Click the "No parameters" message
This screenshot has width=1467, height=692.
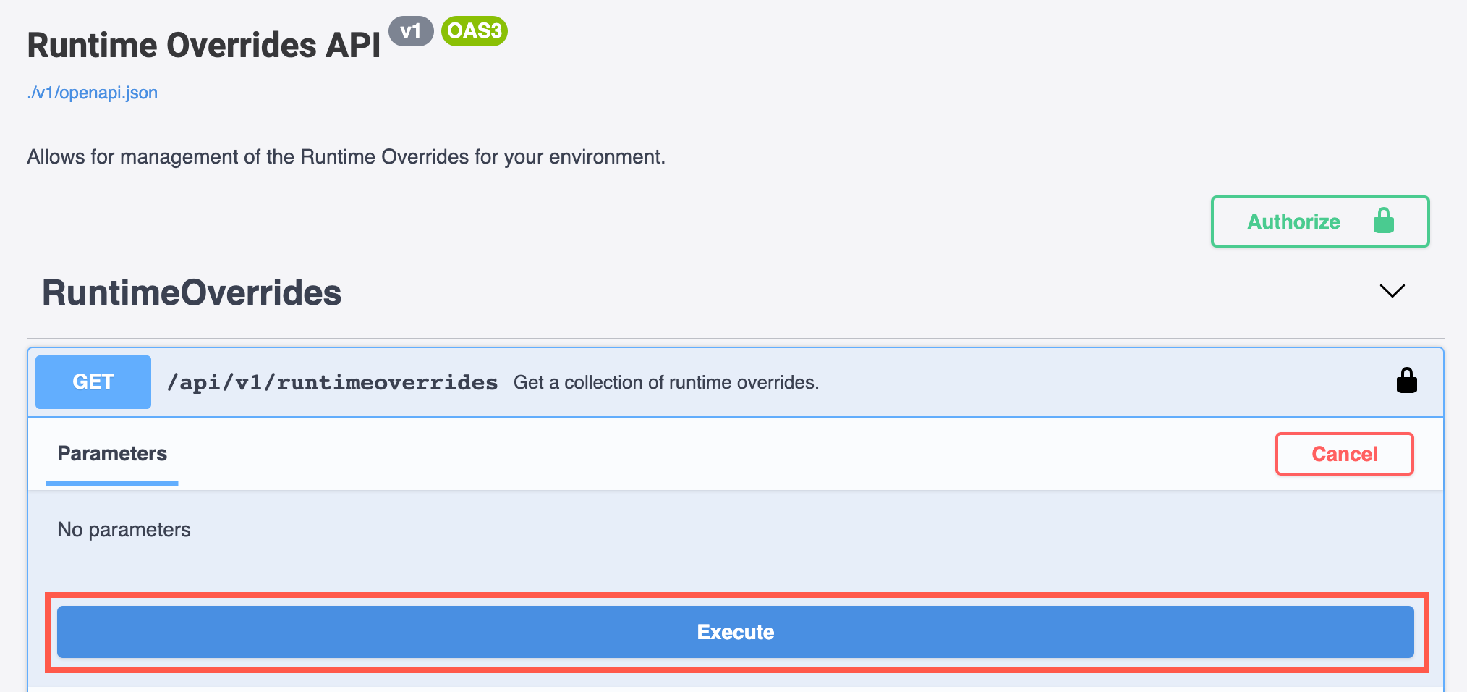tap(124, 530)
